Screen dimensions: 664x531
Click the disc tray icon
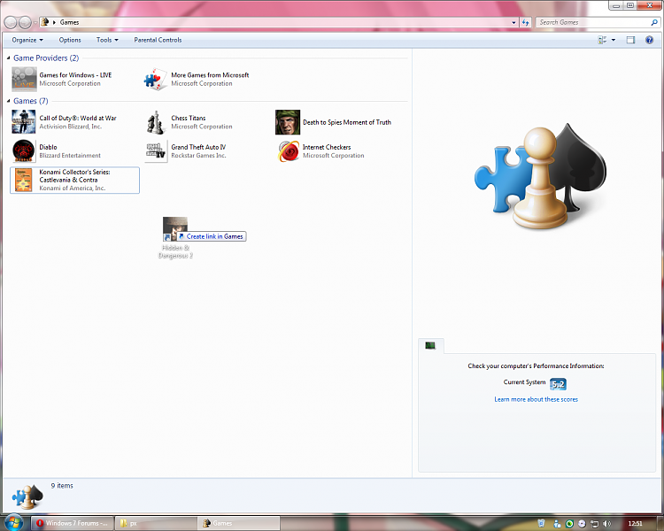(x=582, y=523)
